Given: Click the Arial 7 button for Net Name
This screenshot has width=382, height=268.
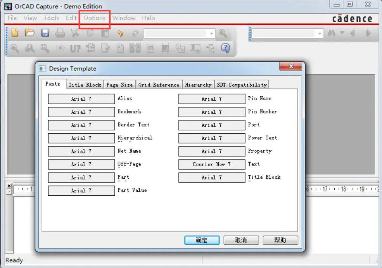Looking at the screenshot, I should (81, 151).
